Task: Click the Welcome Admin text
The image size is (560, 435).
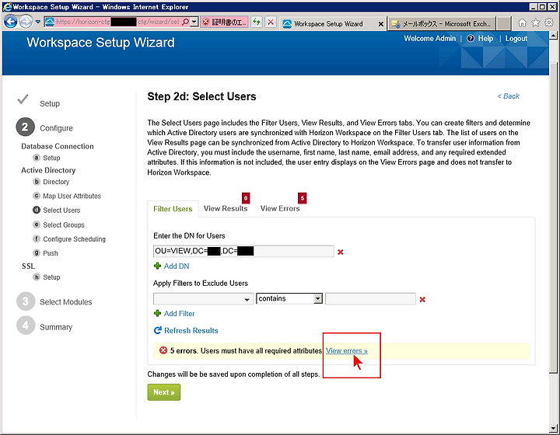Action: click(429, 39)
